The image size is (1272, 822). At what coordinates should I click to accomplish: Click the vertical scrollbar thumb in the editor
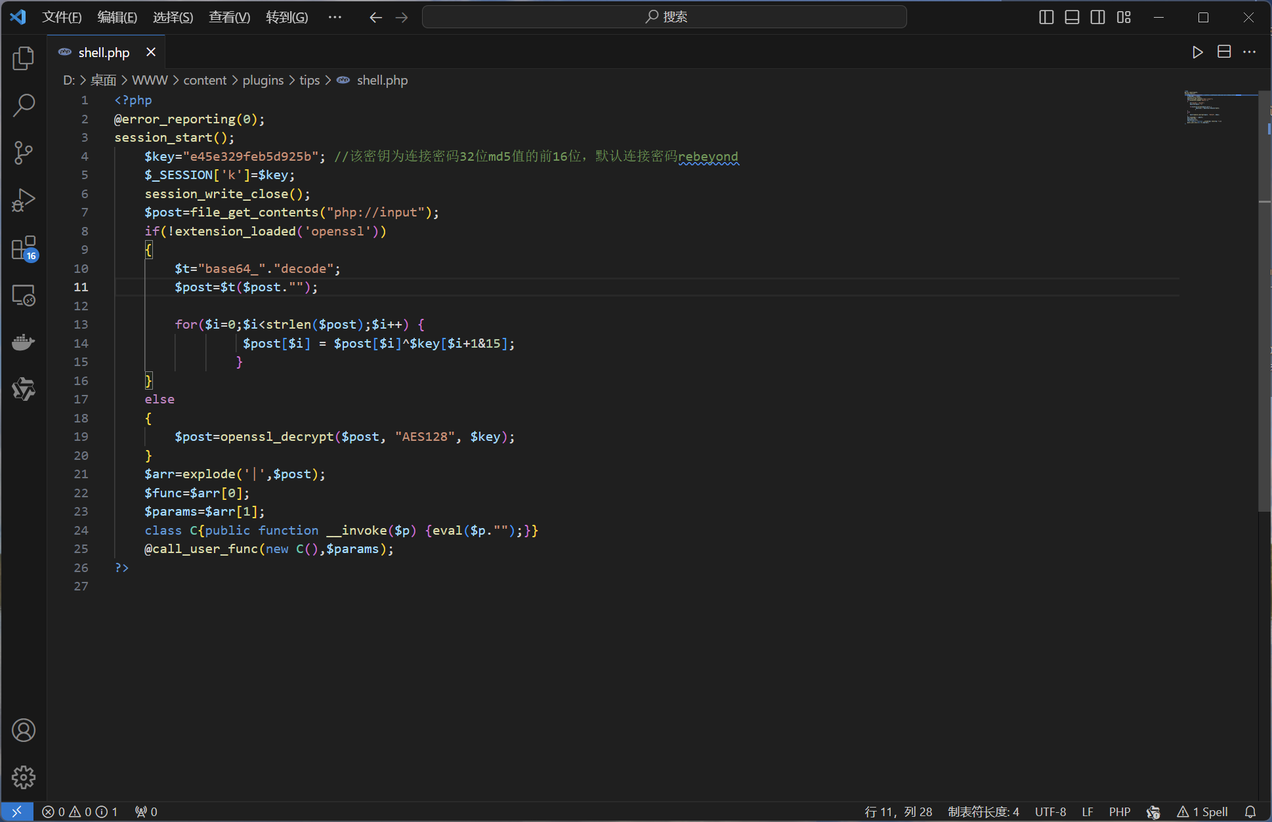1264,302
